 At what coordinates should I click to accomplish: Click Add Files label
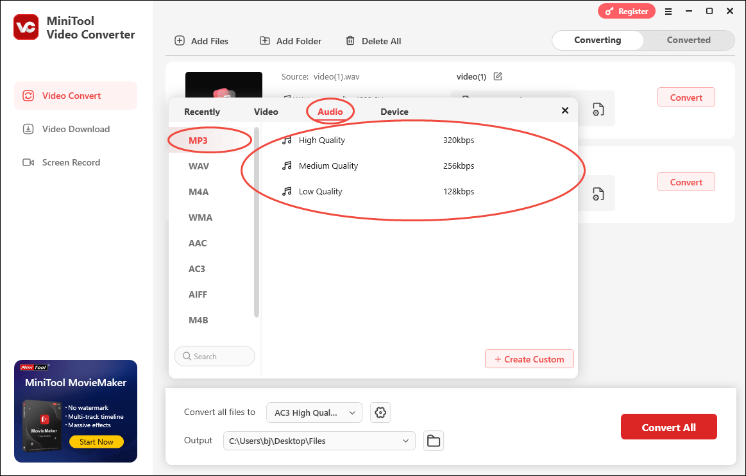(210, 41)
